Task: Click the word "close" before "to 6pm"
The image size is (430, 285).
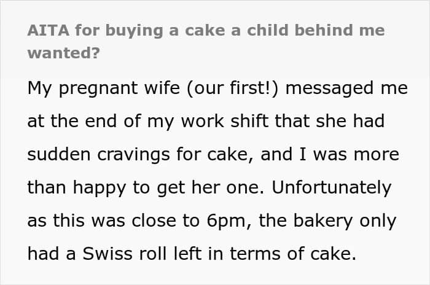Action: (154, 221)
